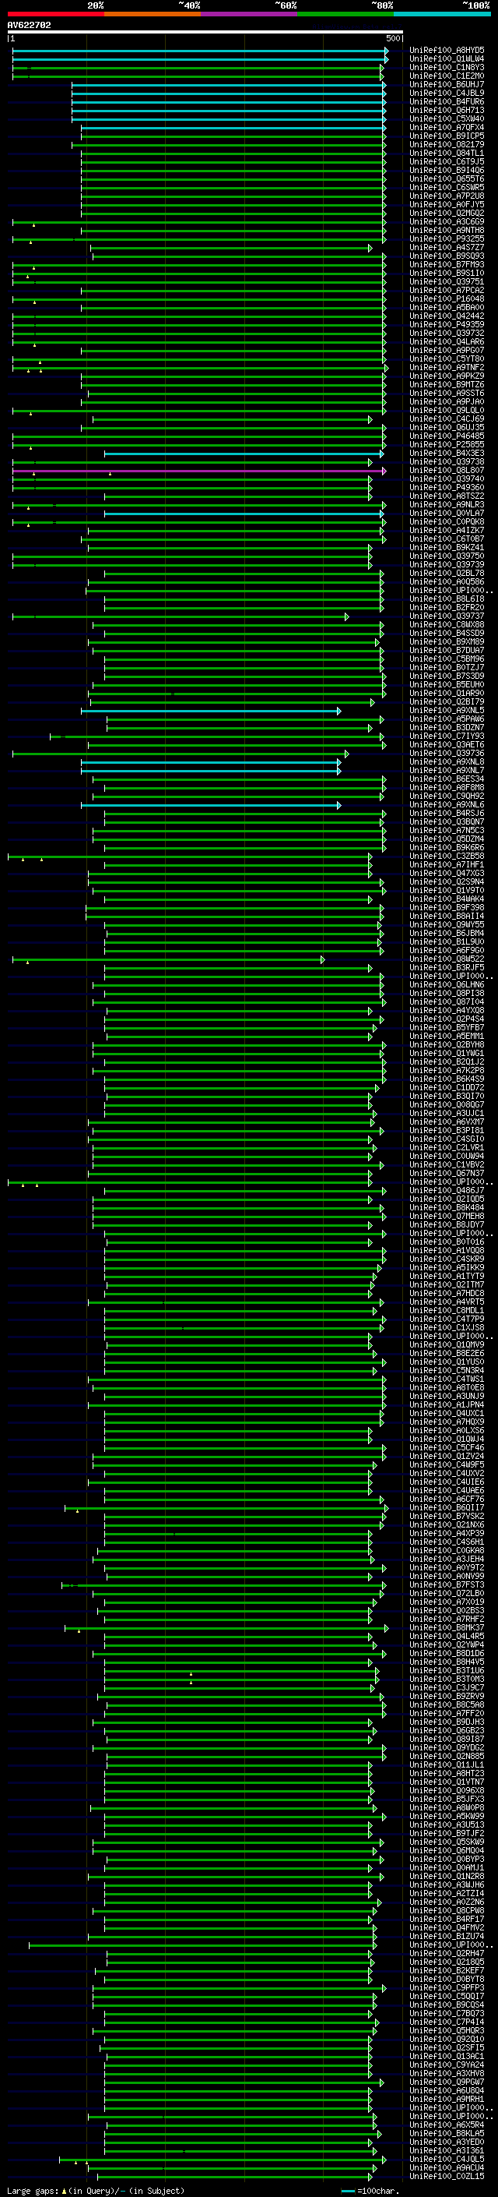The image size is (498, 2197).
Task: Open hit UniRef100_B6UHJ7
Action: click(x=446, y=84)
